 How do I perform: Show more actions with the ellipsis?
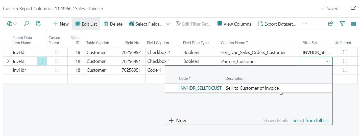point(305,24)
